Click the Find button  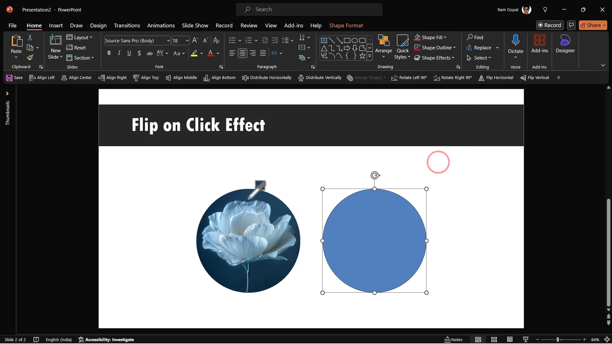pyautogui.click(x=475, y=37)
